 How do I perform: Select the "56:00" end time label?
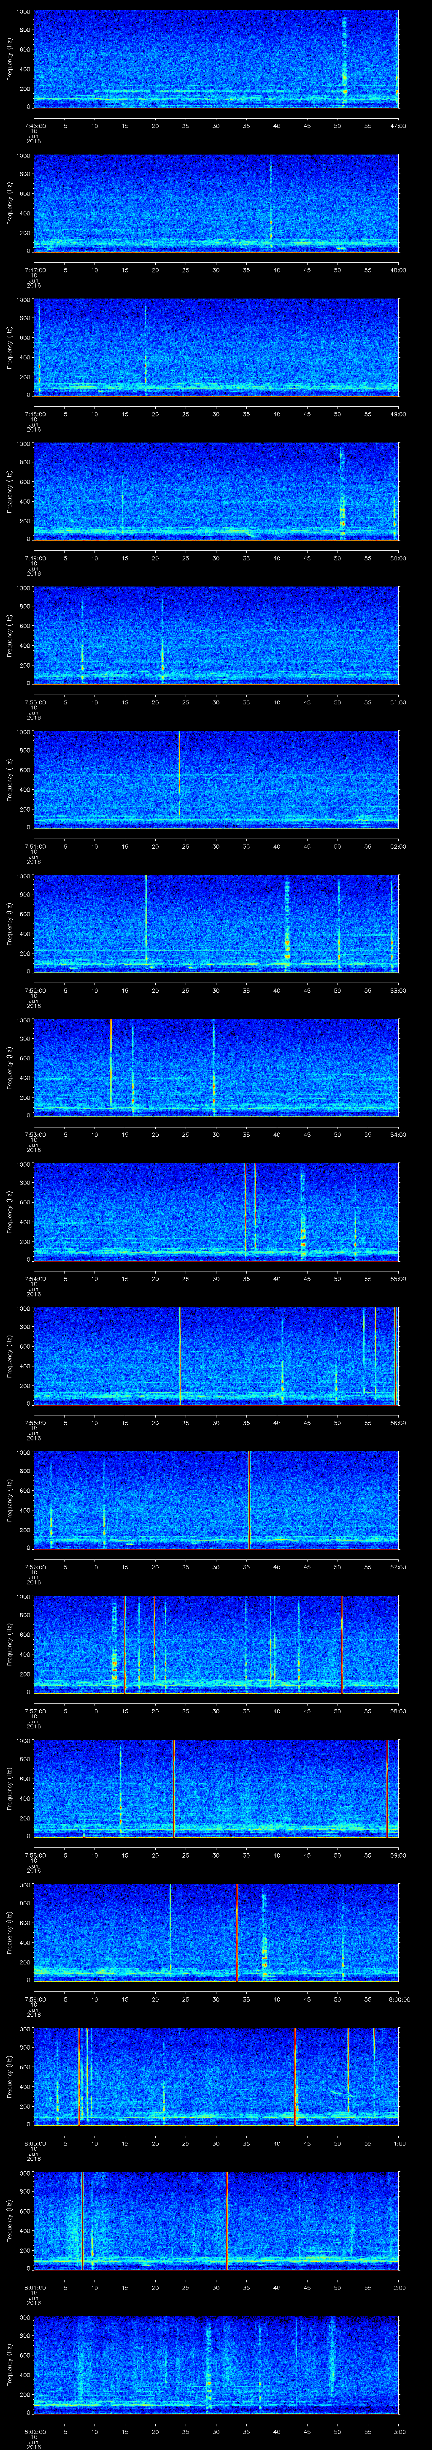pyautogui.click(x=398, y=1423)
